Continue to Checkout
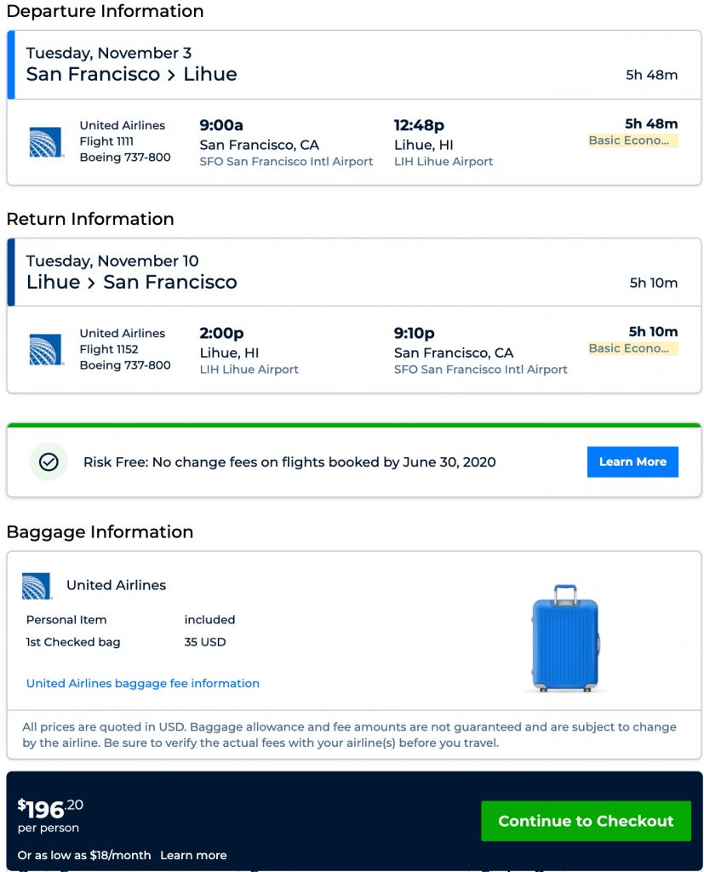This screenshot has height=872, width=704. (x=586, y=821)
